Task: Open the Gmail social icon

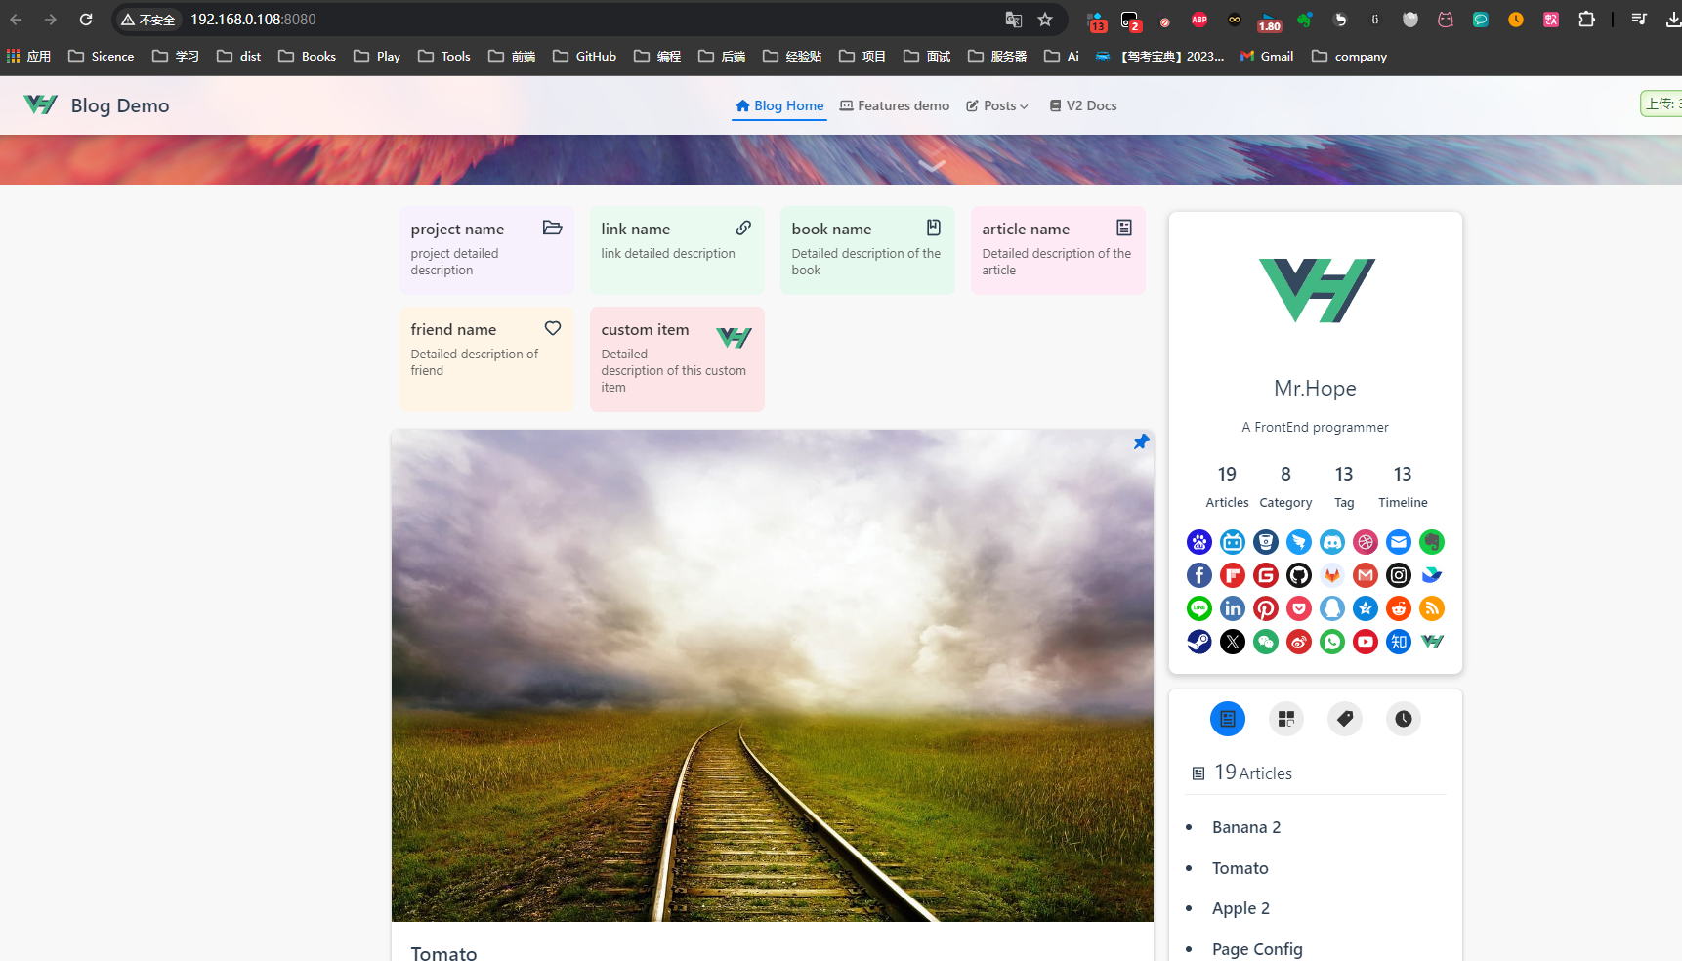Action: tap(1366, 575)
